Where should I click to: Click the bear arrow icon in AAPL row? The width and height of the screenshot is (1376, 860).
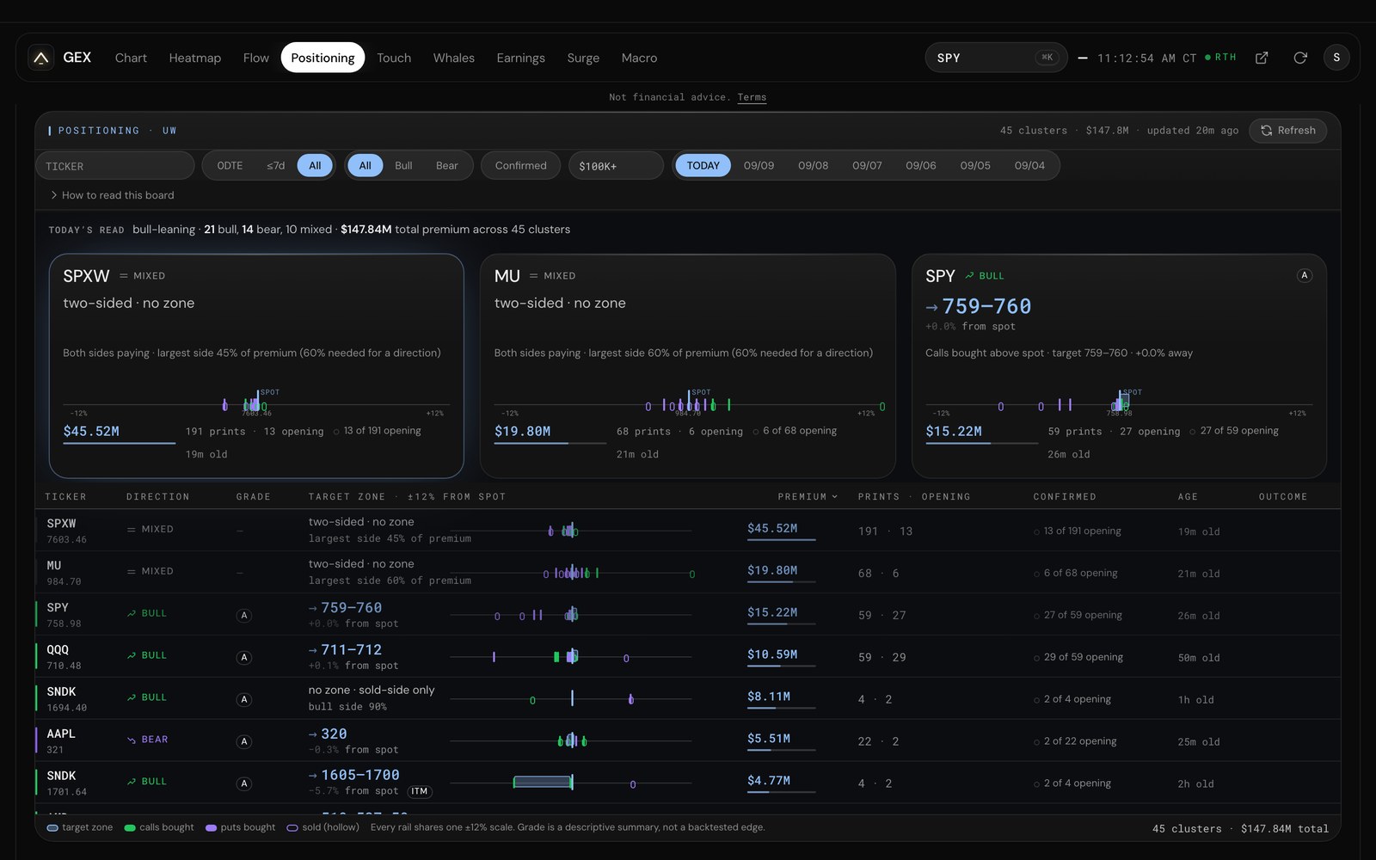click(132, 740)
